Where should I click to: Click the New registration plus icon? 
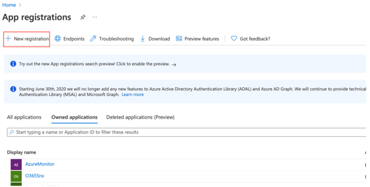8,39
